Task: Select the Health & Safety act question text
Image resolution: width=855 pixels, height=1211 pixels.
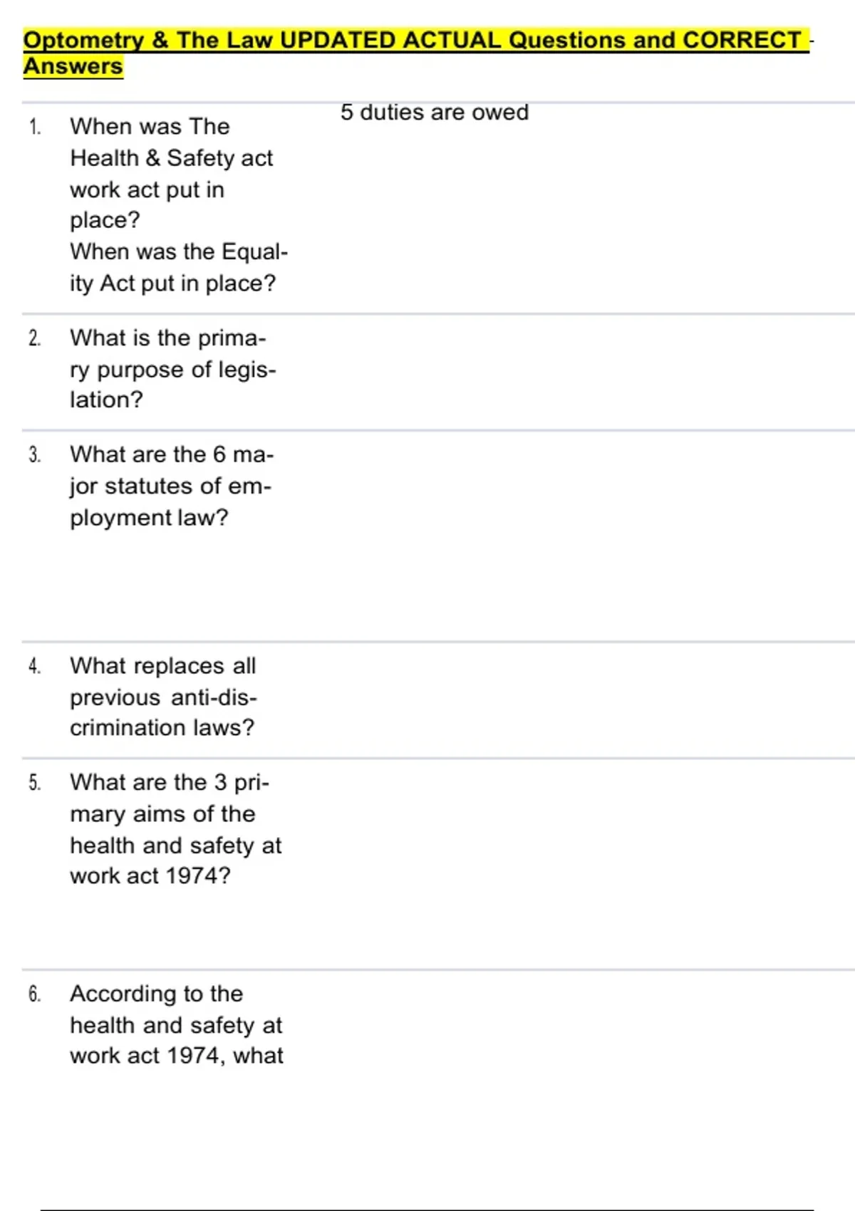Action: [171, 173]
